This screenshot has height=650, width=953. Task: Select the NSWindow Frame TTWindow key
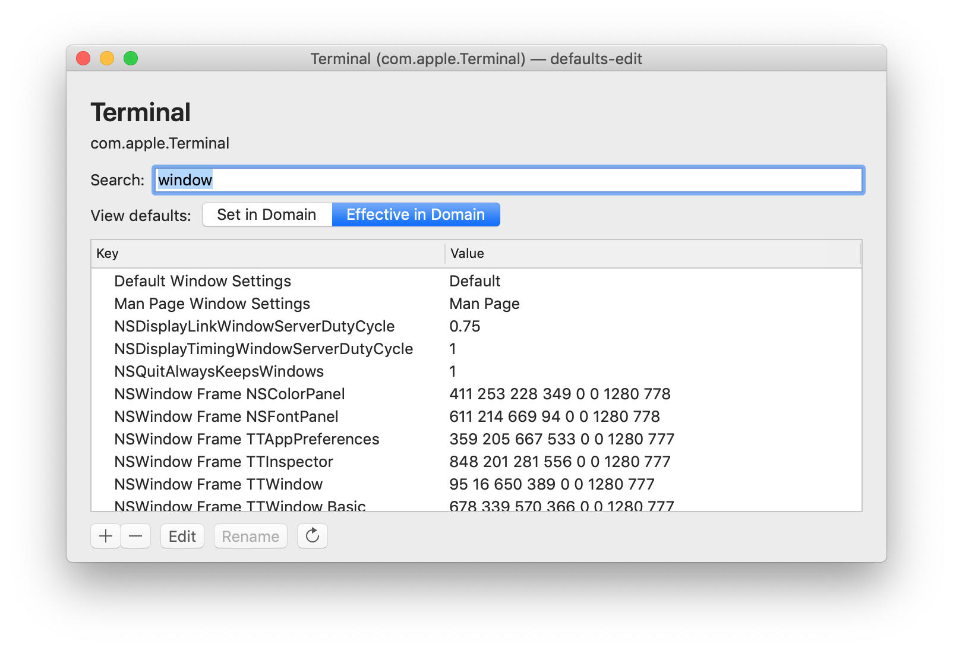point(219,484)
